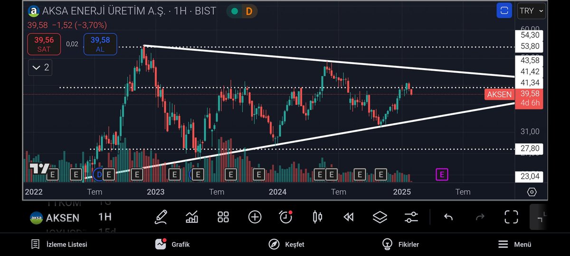Enter fullscreen with the bracket-corners icon
Image resolution: width=570 pixels, height=256 pixels.
(x=511, y=217)
